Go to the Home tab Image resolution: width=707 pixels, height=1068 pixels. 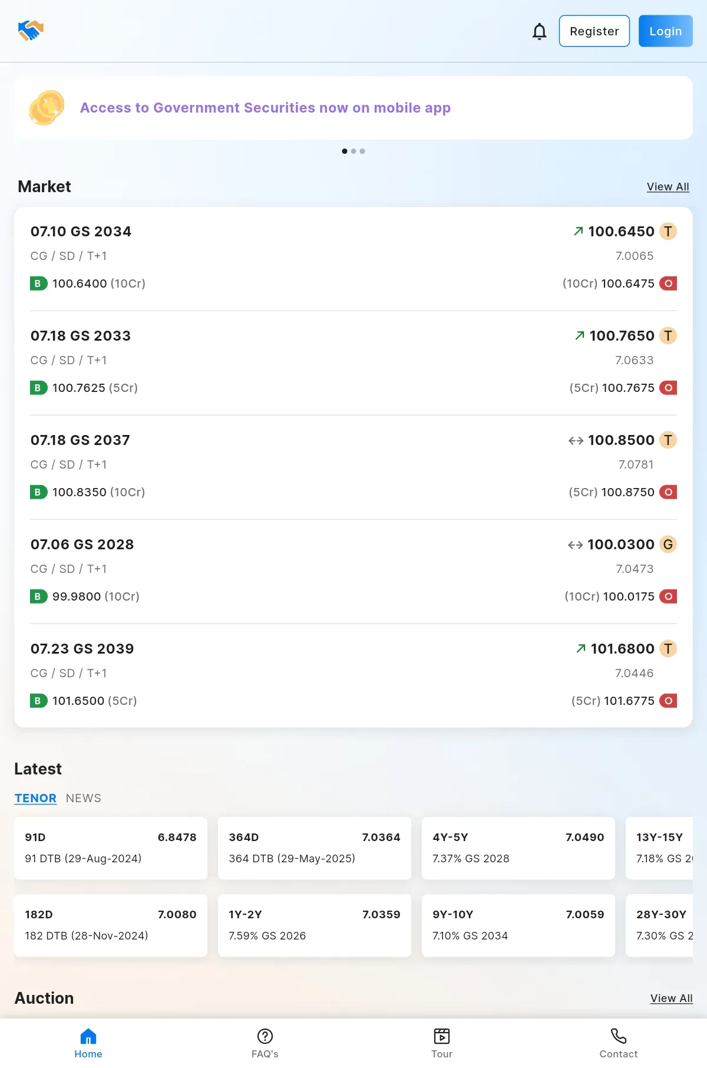(x=88, y=1044)
